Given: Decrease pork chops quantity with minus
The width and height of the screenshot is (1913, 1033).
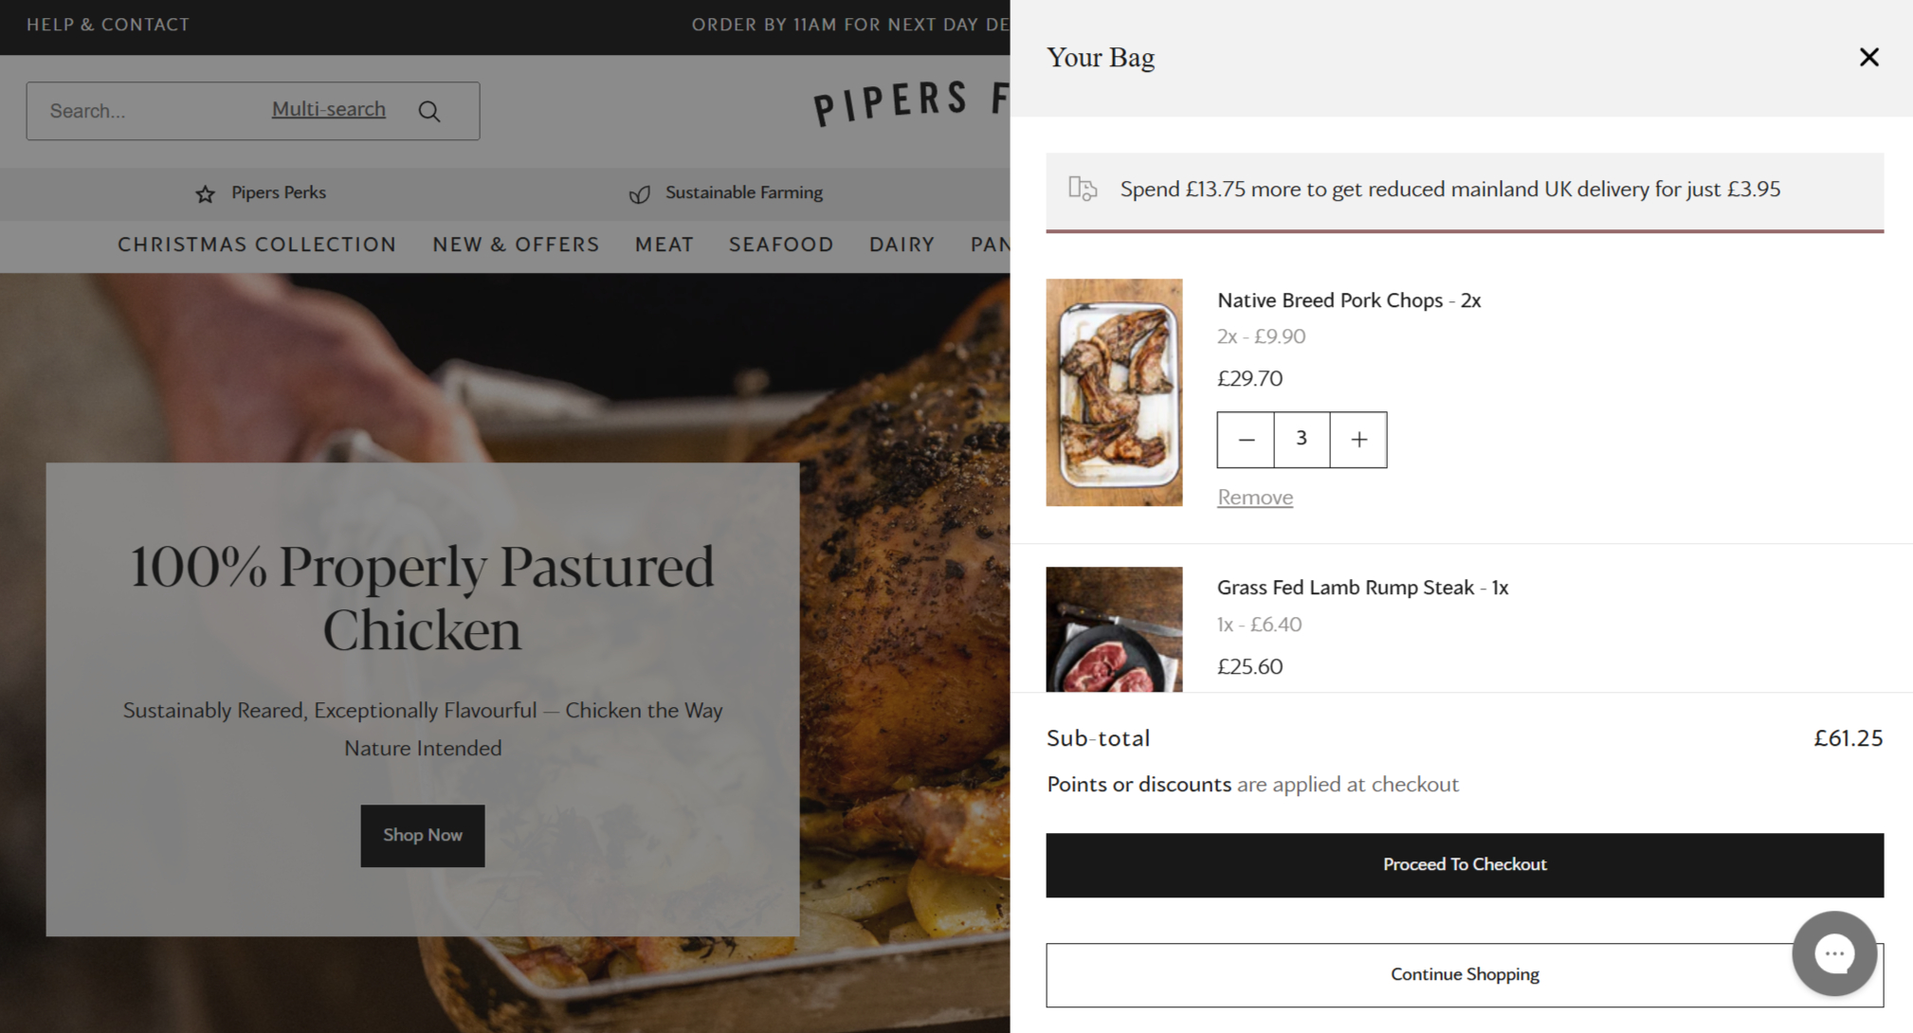Looking at the screenshot, I should pyautogui.click(x=1246, y=440).
